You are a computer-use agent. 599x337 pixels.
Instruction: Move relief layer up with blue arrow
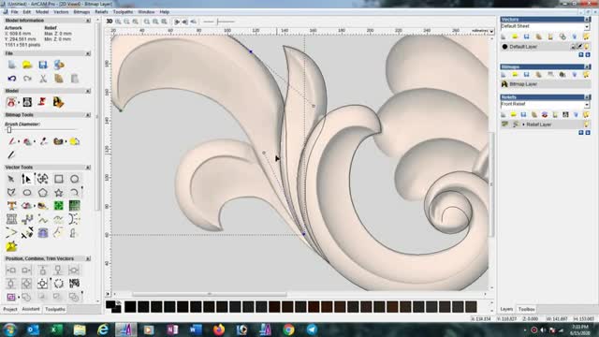tap(581, 133)
